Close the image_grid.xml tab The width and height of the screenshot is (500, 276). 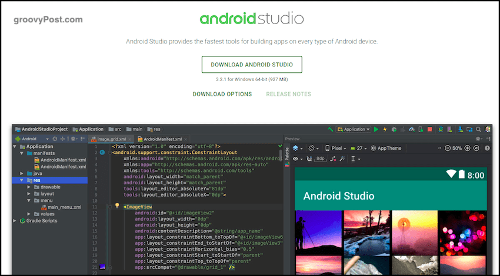[130, 139]
